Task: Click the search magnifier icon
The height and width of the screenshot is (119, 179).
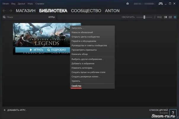Action: [x=4, y=17]
